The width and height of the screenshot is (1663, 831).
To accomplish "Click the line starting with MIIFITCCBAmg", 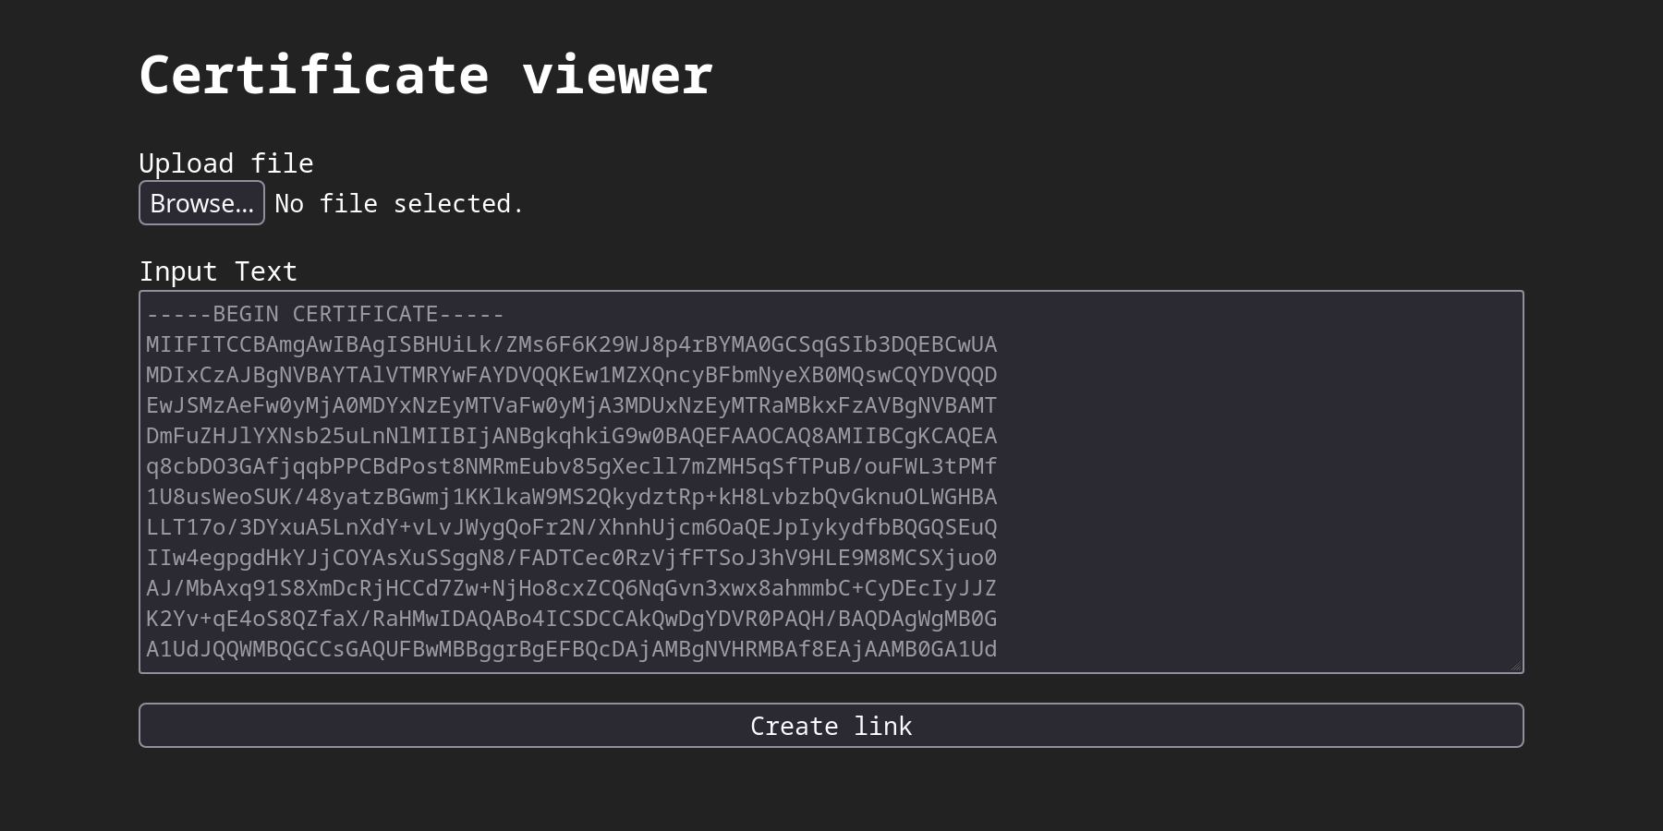I will (x=572, y=344).
